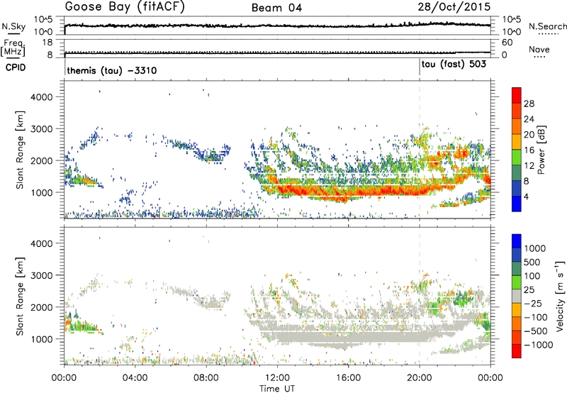Viewport: 567px width, 393px height.
Task: Click the "16" Power scale label
Action: point(529,150)
